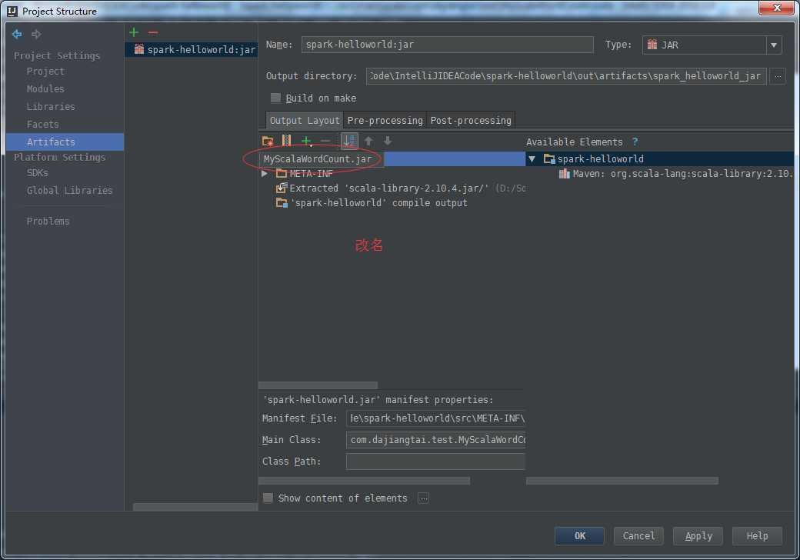The height and width of the screenshot is (560, 800).
Task: Open Problems page
Action: 48,221
